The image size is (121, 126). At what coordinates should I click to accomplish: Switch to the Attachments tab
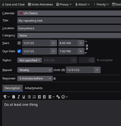tap(34, 88)
